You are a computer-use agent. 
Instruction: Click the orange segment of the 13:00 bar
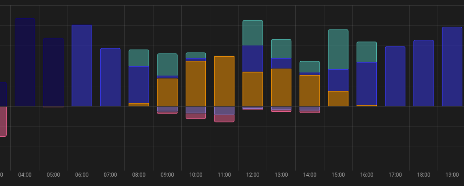tap(281, 88)
